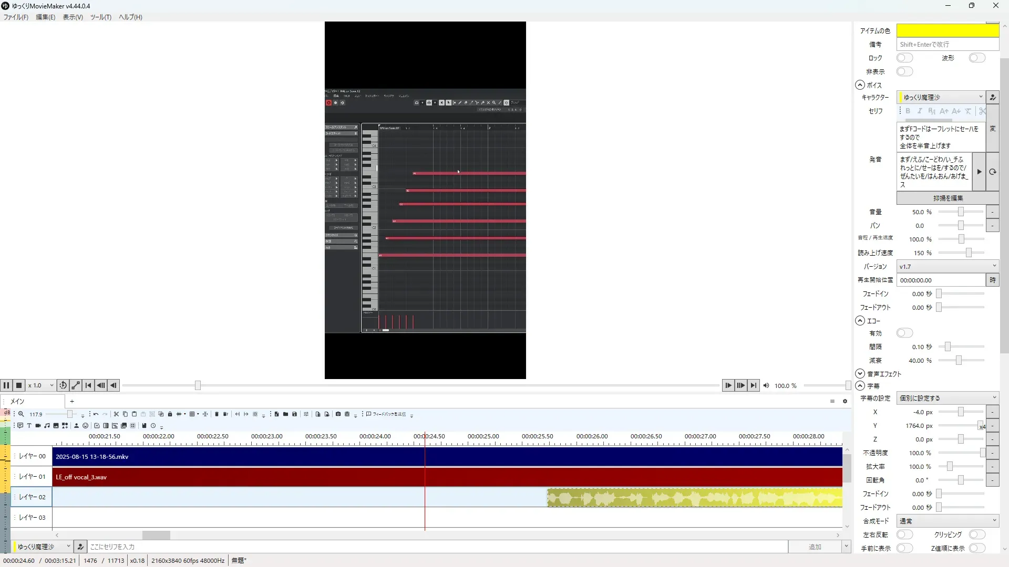Add a text item with T icon

coord(29,426)
